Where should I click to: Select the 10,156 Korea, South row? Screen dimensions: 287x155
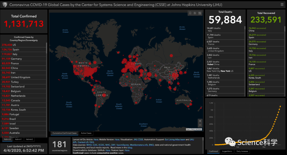pos(23,110)
